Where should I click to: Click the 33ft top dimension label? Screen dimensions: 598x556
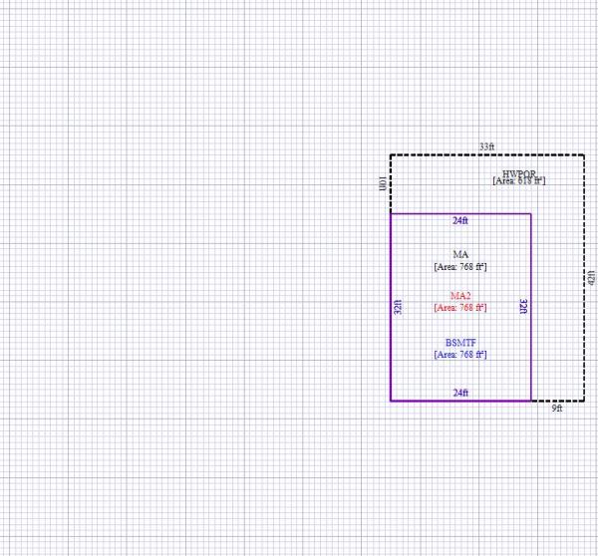[x=486, y=146]
